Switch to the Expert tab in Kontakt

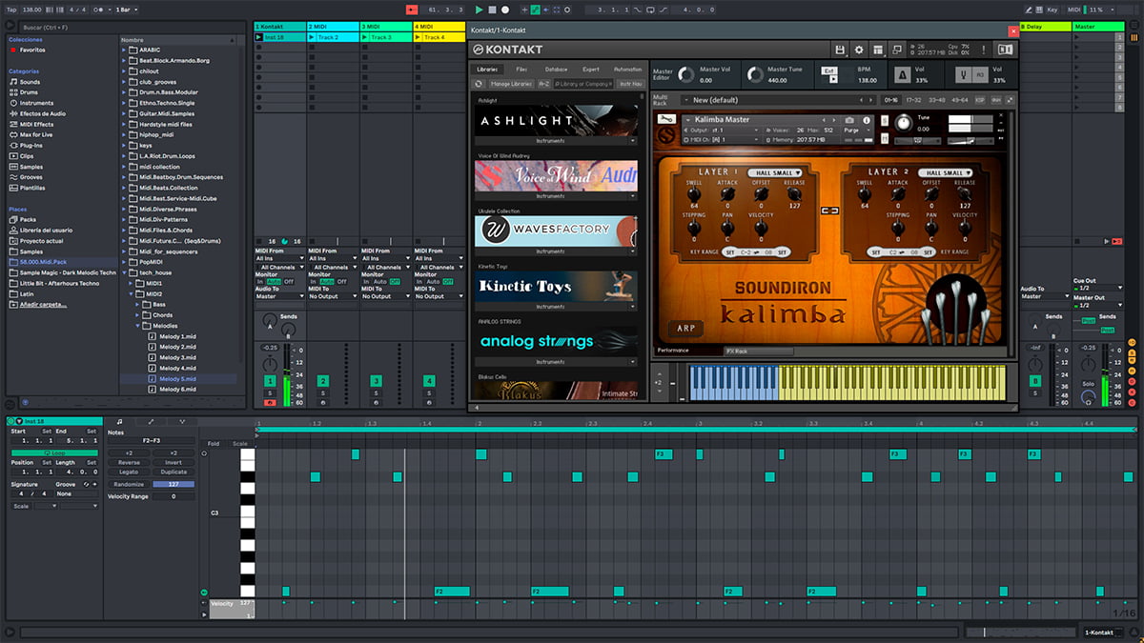(x=591, y=70)
